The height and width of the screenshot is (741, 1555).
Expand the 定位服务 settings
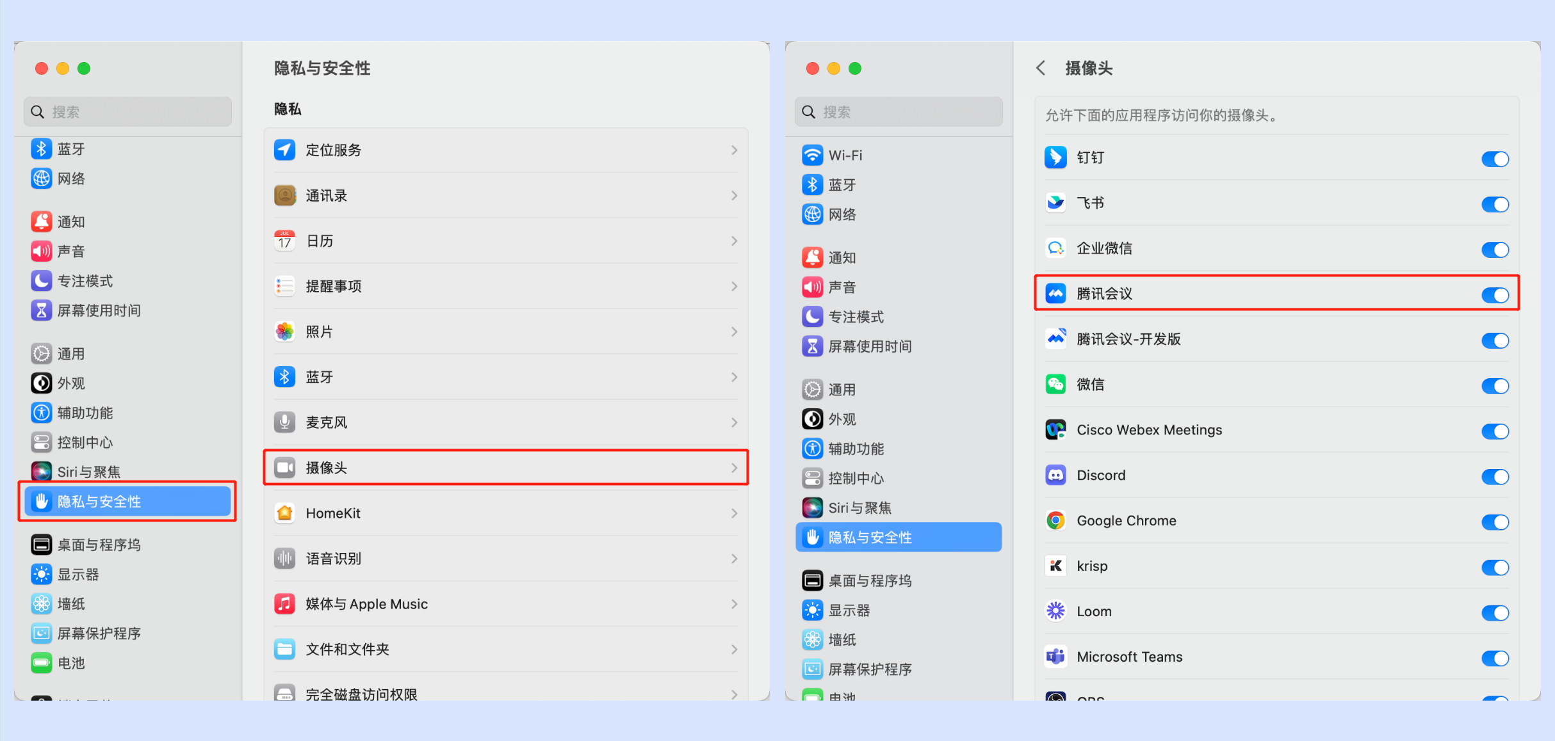point(506,150)
